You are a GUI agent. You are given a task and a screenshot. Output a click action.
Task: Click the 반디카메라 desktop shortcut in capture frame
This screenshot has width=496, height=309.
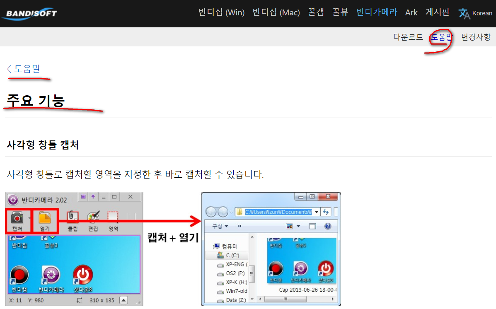[51, 275]
